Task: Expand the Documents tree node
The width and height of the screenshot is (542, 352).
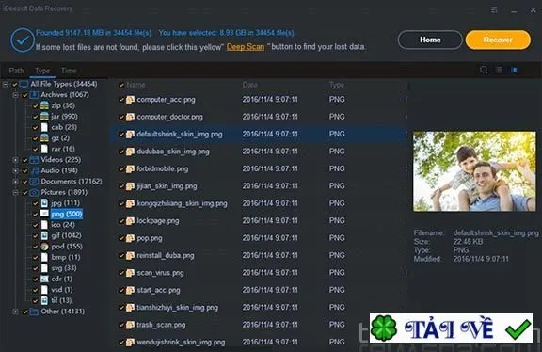Action: pos(15,182)
